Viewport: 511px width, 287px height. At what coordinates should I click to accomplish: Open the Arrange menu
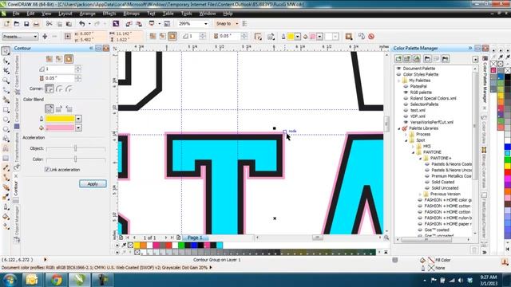[x=87, y=14]
